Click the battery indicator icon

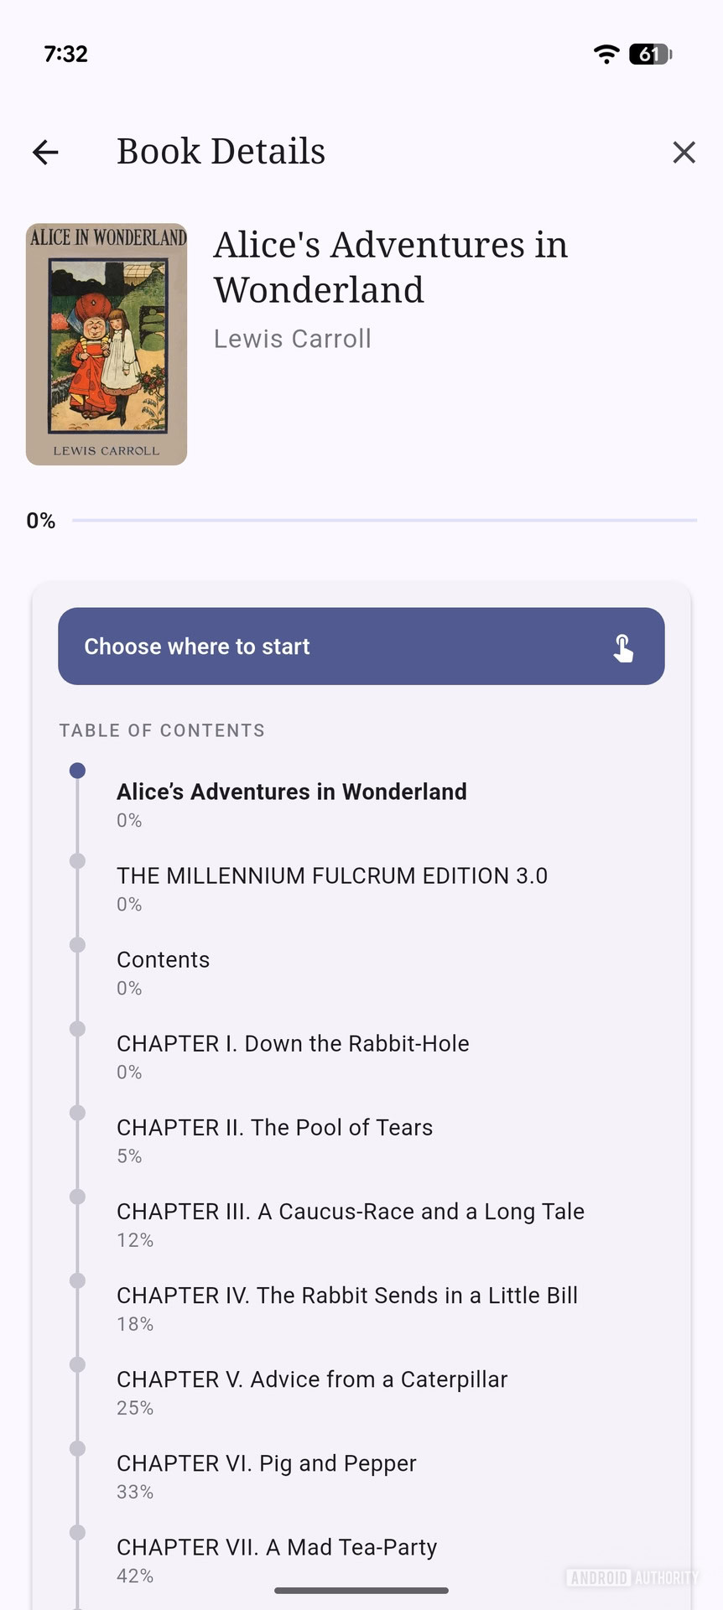pos(648,54)
